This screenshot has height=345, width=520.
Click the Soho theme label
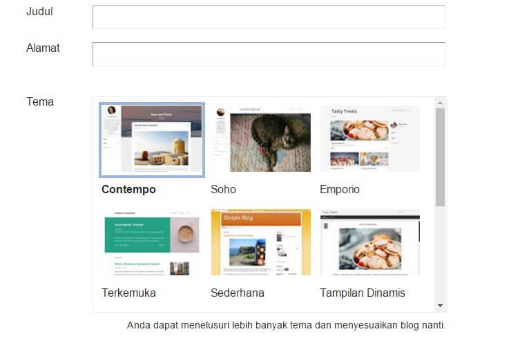[224, 190]
